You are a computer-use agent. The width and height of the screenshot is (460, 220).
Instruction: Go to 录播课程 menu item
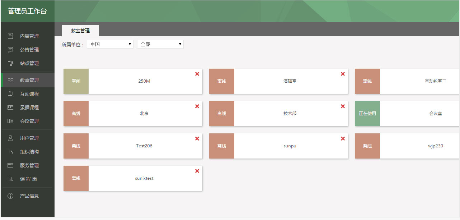pos(28,107)
